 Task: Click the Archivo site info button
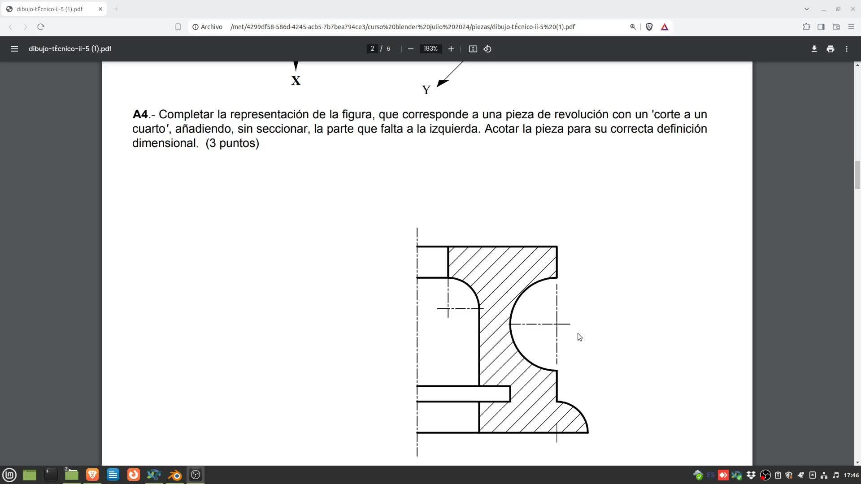tap(207, 27)
